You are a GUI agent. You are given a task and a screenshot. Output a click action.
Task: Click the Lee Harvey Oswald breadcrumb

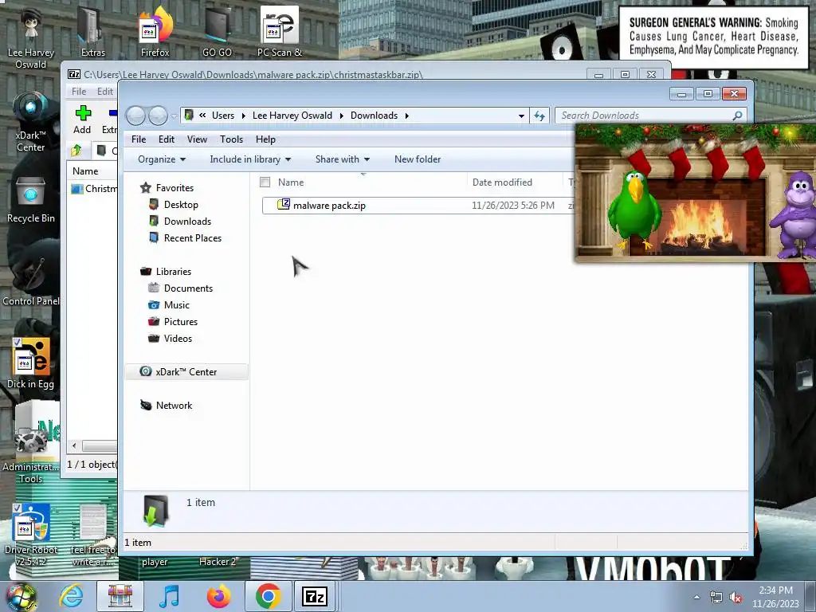[x=292, y=116]
